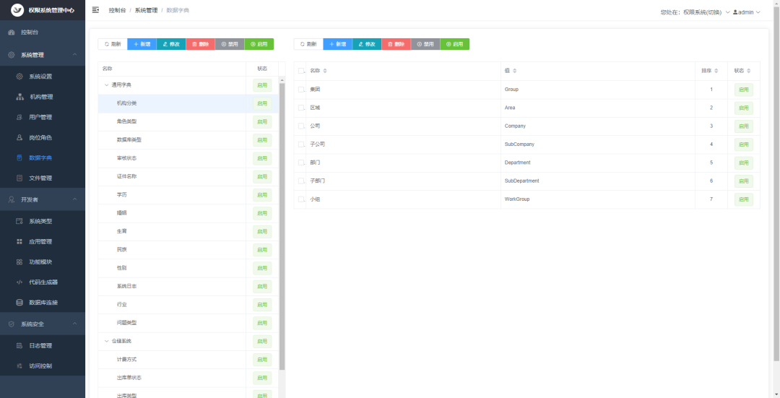Check the 子公司 row checkbox
This screenshot has width=780, height=398.
pos(301,144)
